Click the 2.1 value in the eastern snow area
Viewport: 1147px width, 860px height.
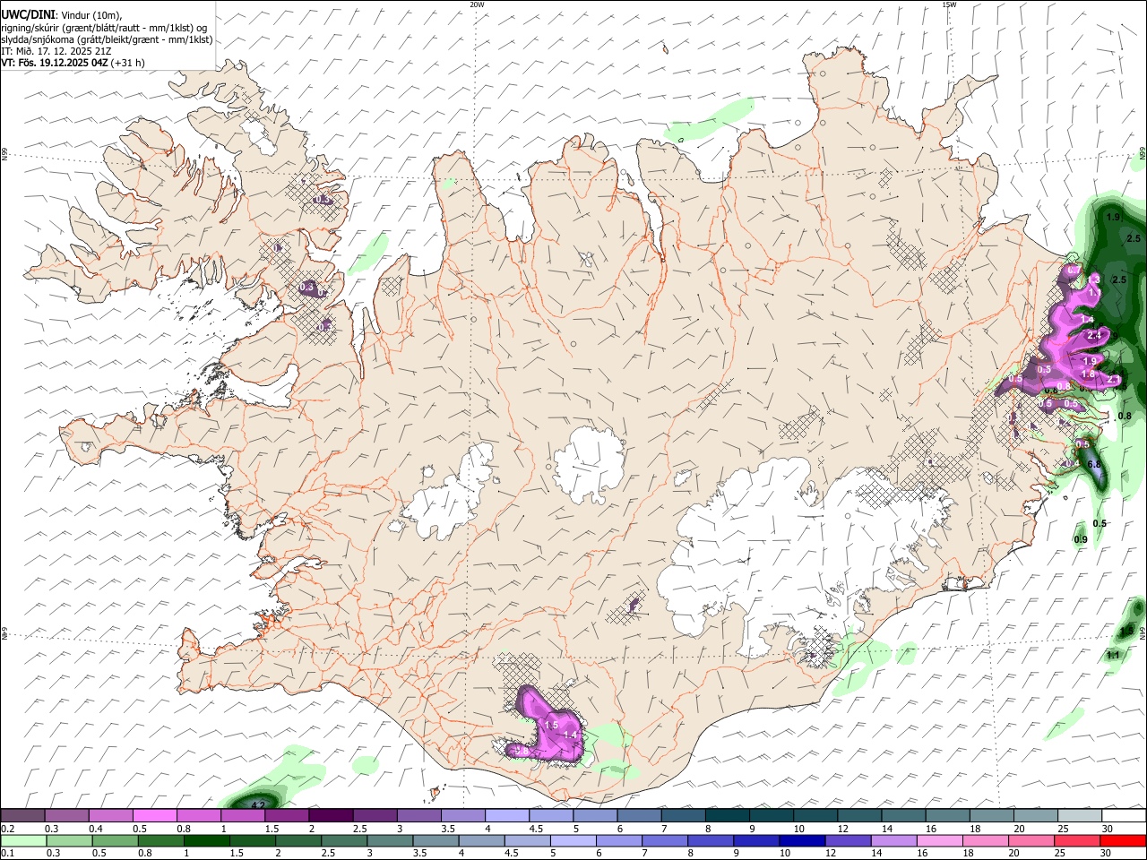[x=1113, y=380]
